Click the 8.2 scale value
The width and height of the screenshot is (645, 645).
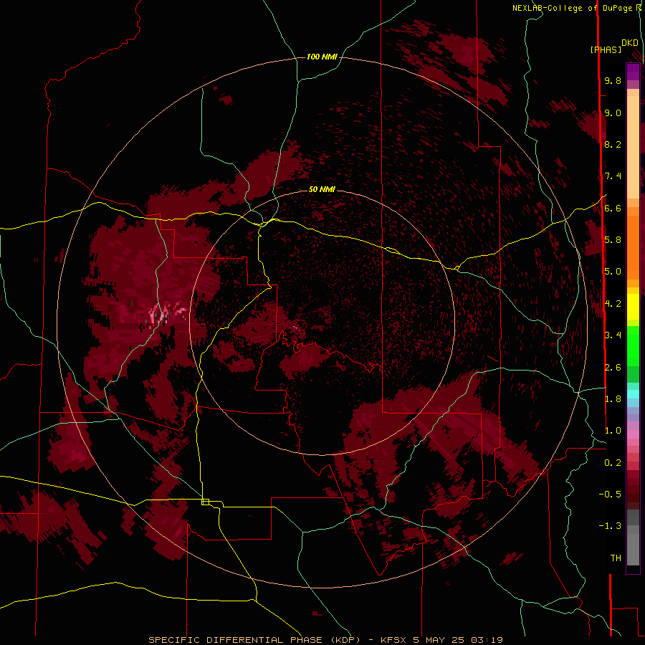613,144
